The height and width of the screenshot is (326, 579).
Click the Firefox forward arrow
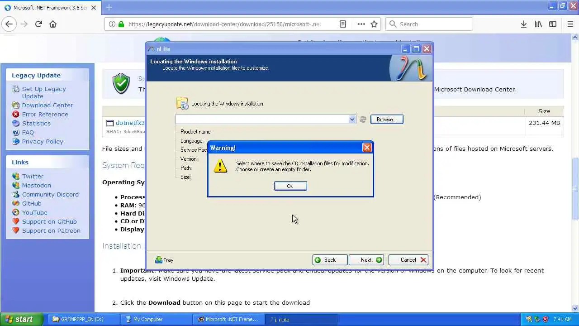(24, 24)
